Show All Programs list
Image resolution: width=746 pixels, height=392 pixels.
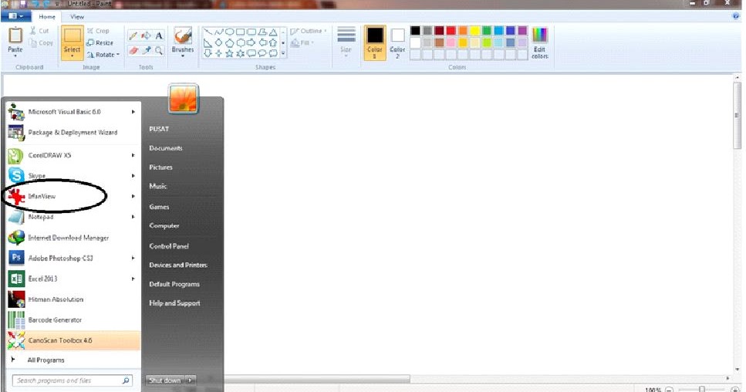[46, 360]
